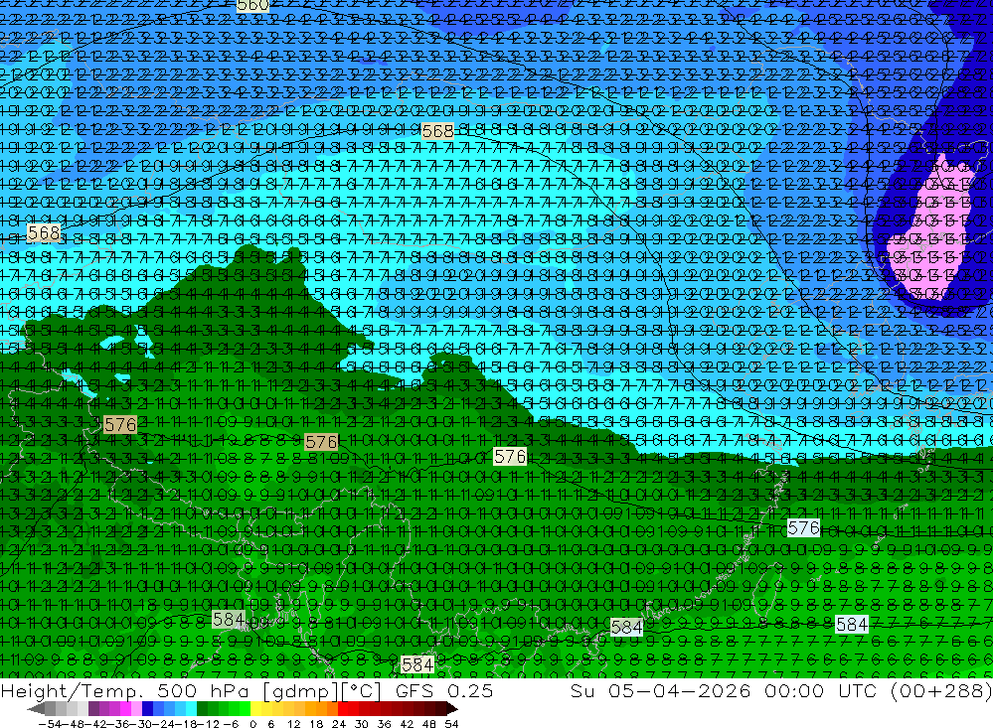The width and height of the screenshot is (994, 728).
Task: Click the 'GFS 0.25' model label
Action: tap(443, 691)
